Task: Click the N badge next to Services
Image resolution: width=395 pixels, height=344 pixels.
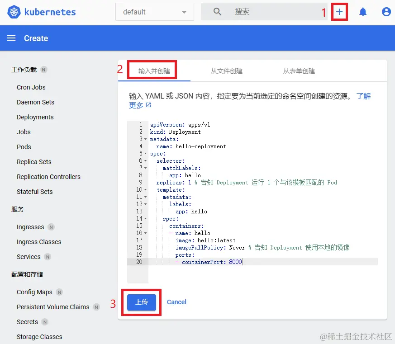Action: (x=48, y=257)
